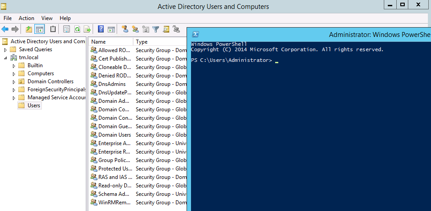Sort the list by the Type column header
This screenshot has width=431, height=211.
[160, 42]
